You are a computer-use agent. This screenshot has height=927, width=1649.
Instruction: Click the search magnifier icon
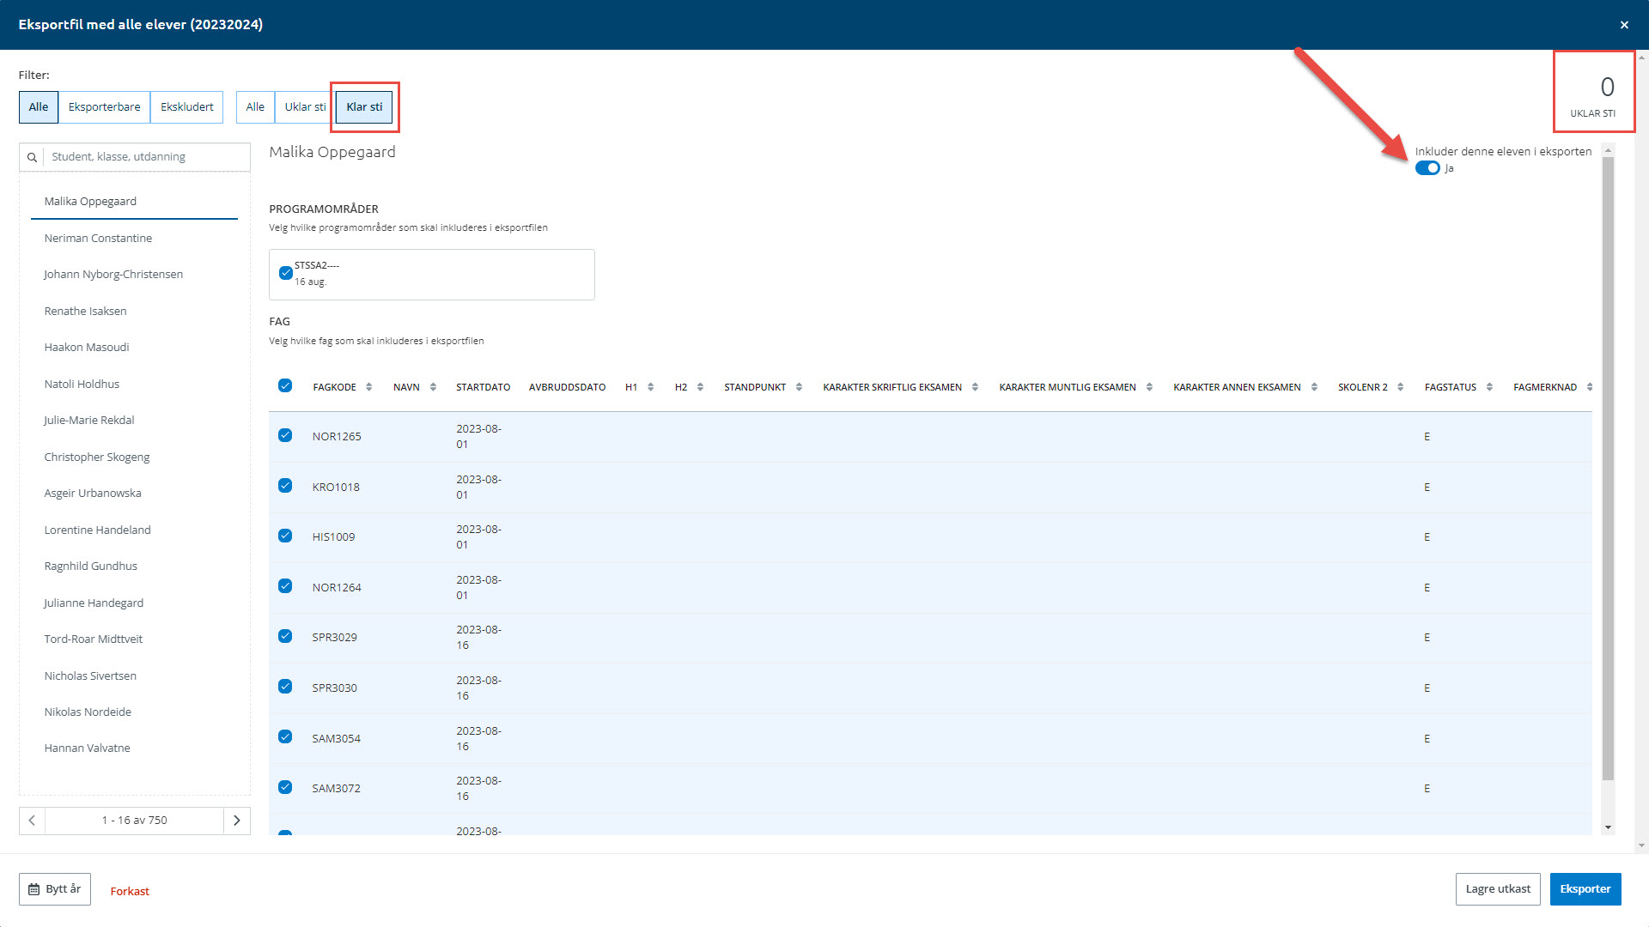[32, 157]
